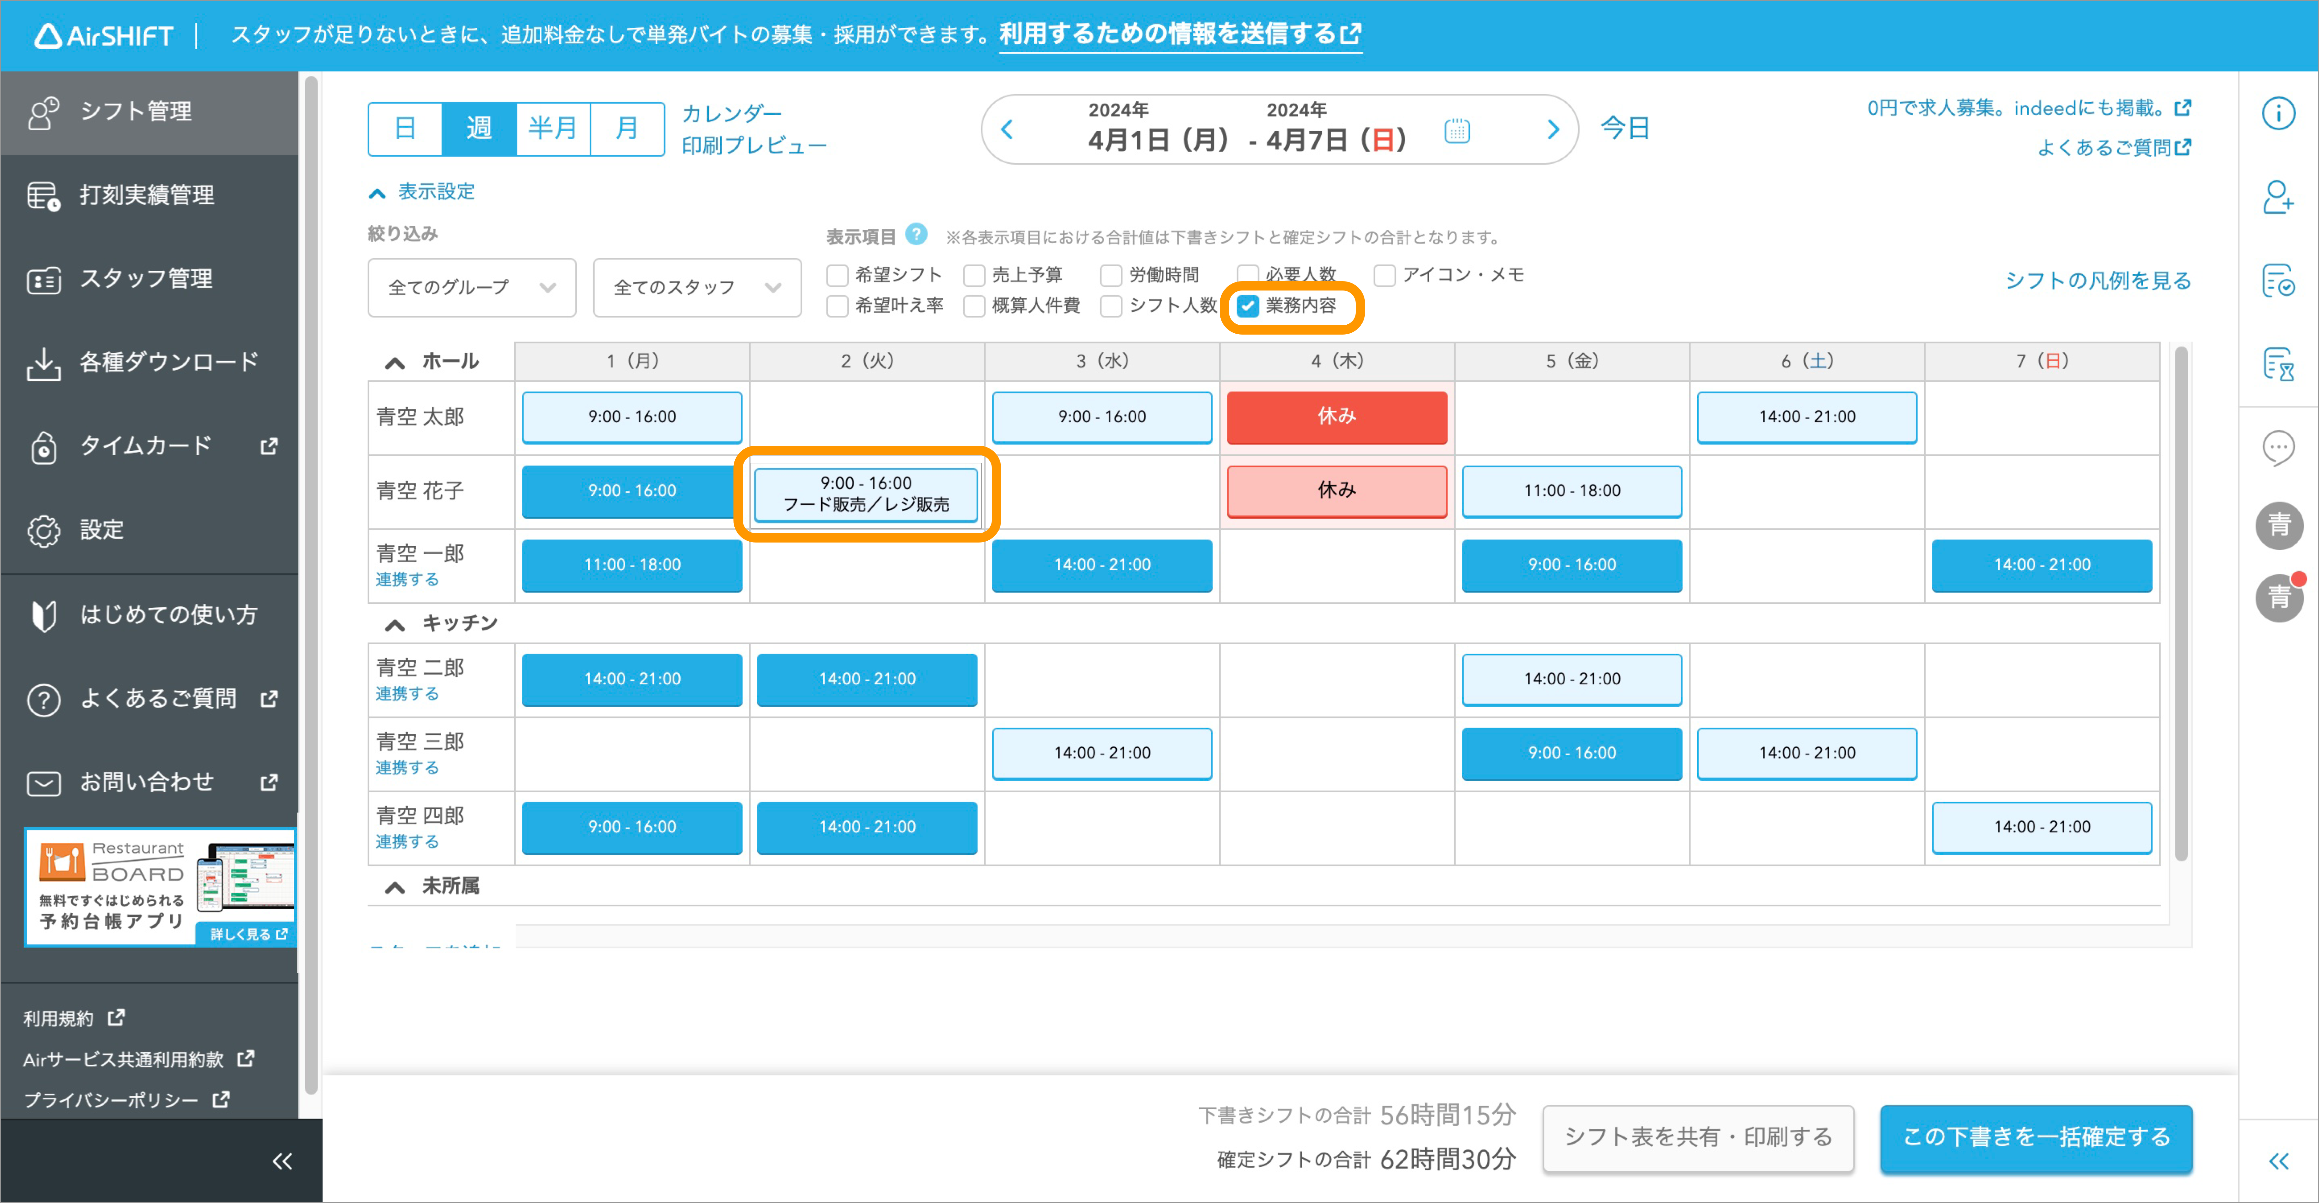The height and width of the screenshot is (1203, 2319).
Task: Open 青空 太郎's Saturday 14:00 - 21:00 shift
Action: pos(1807,417)
